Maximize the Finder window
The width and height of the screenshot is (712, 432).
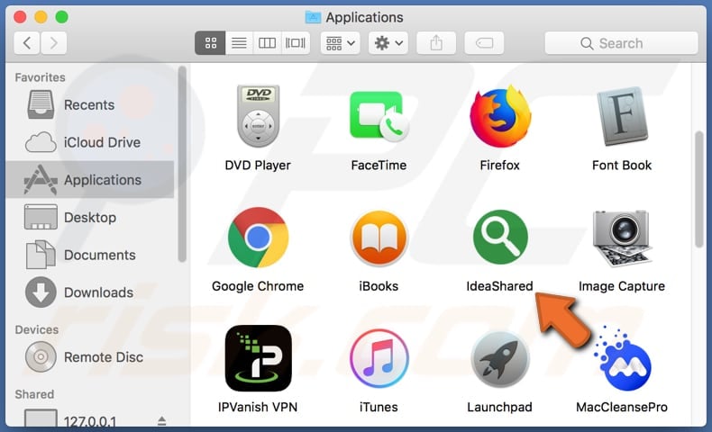[62, 17]
